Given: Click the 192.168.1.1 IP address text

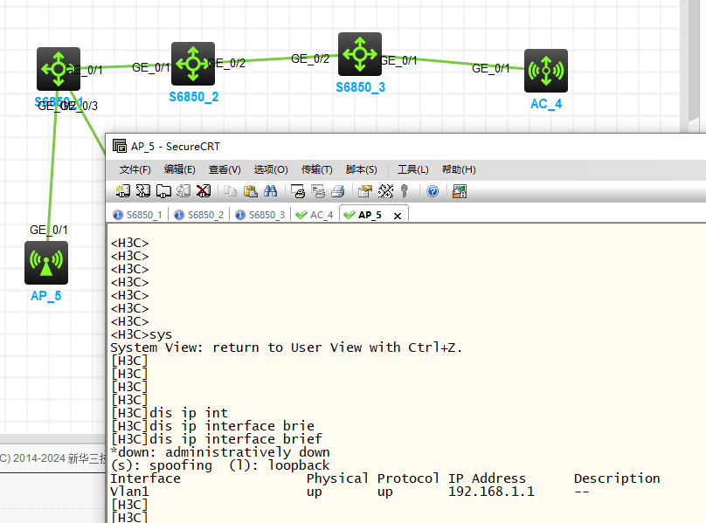Looking at the screenshot, I should pyautogui.click(x=491, y=492).
